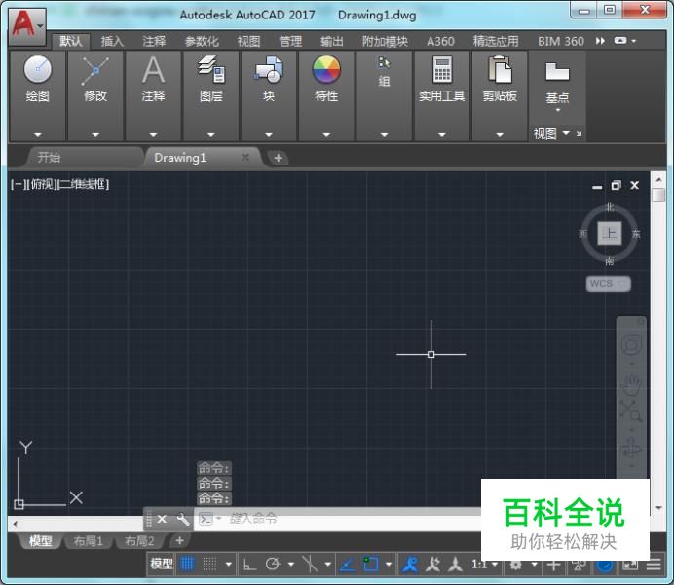Switch to the BIM 360 ribbon tab
Screen dimensions: 674x585
560,41
